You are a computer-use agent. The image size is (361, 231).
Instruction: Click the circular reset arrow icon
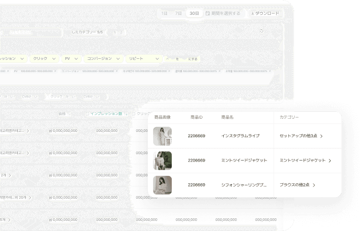coord(261,31)
